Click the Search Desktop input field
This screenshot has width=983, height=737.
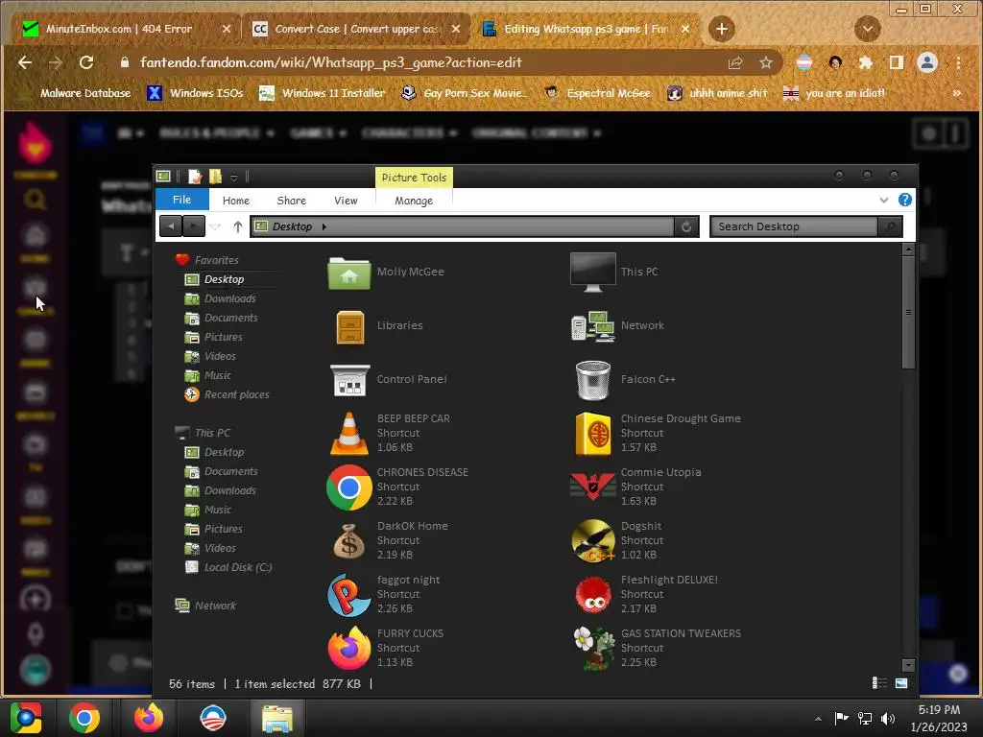794,226
